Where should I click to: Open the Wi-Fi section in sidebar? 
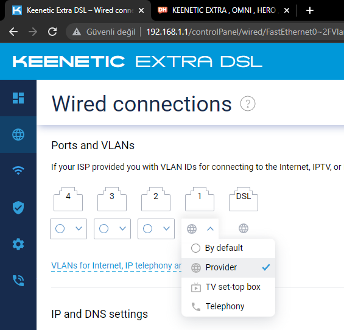tap(18, 170)
